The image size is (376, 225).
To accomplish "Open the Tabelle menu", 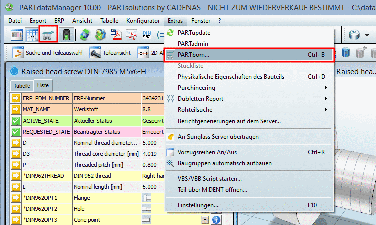I will point(109,21).
